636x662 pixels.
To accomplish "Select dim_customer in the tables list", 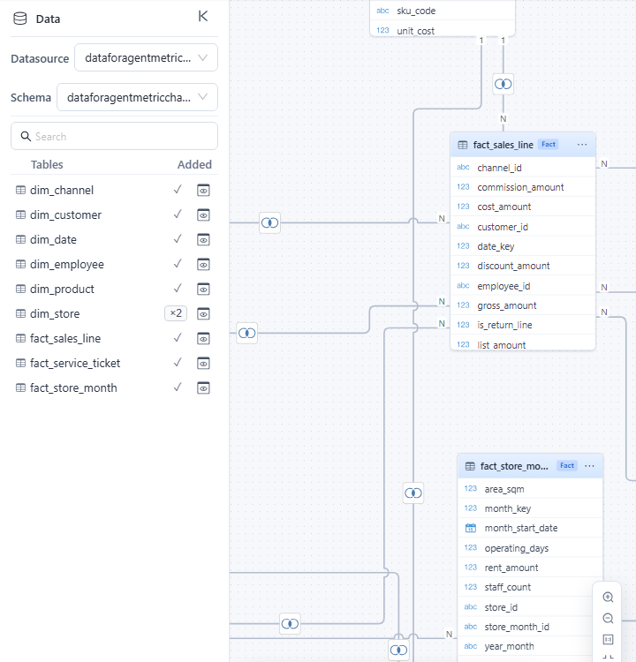I will 65,214.
